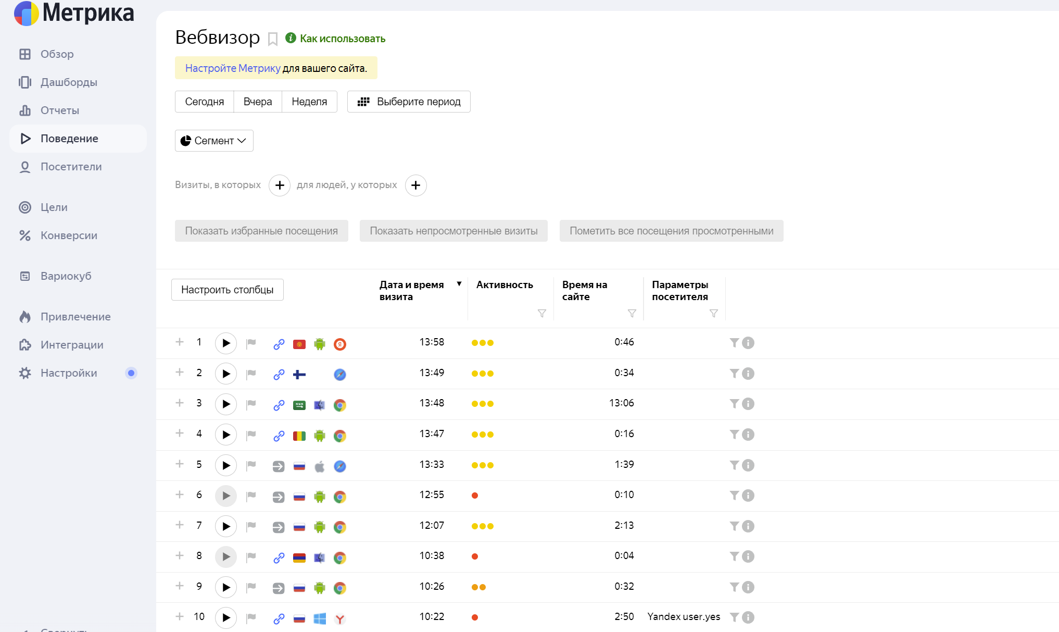Click the flag icon for visit 3
This screenshot has width=1059, height=632.
pyautogui.click(x=251, y=404)
